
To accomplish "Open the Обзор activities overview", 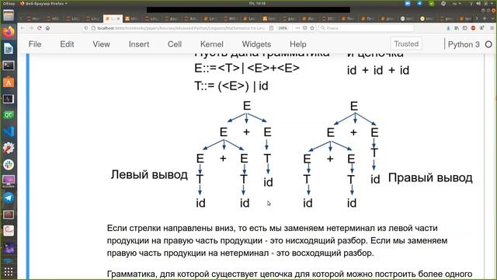I will (x=9, y=3).
